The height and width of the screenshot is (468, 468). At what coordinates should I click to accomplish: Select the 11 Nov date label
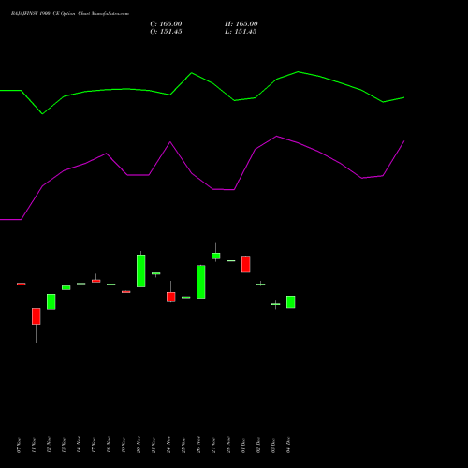[34, 446]
